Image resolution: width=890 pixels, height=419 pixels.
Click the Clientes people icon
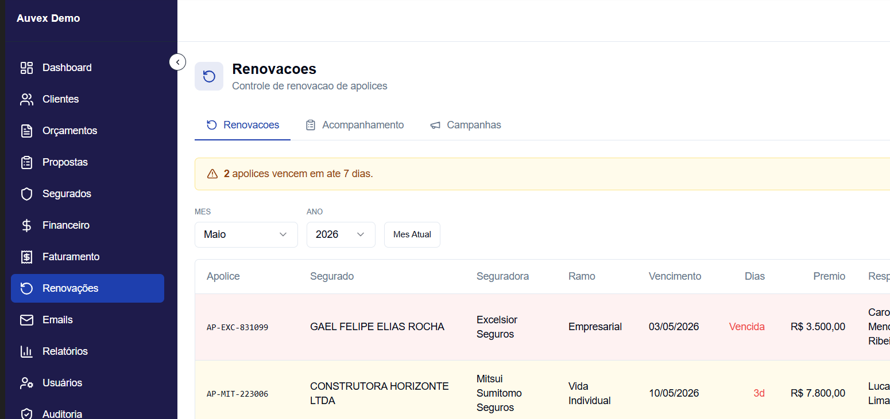click(26, 99)
